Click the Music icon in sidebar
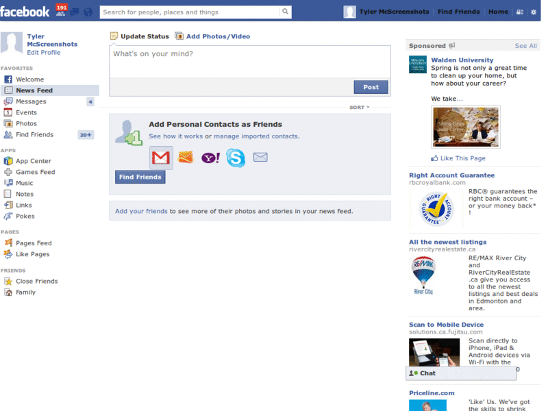 (8, 183)
